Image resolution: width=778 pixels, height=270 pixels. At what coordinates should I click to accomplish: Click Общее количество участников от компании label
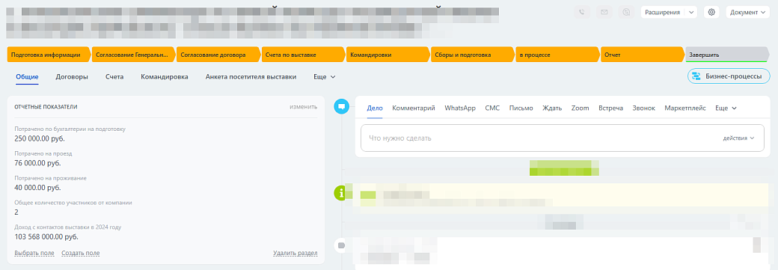click(x=73, y=203)
